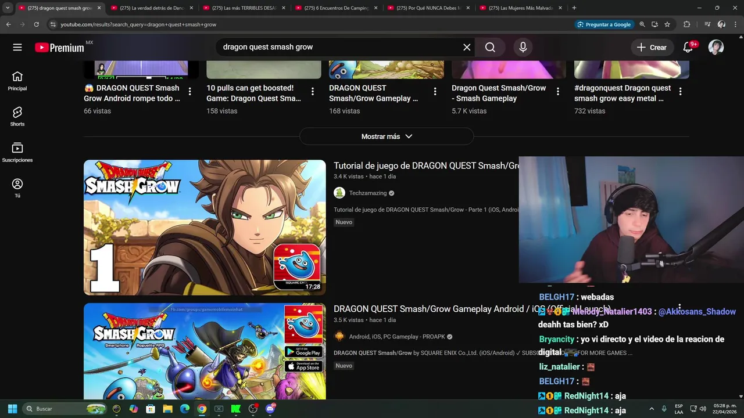Open view site information icon in address bar
Image resolution: width=744 pixels, height=418 pixels.
(x=53, y=24)
